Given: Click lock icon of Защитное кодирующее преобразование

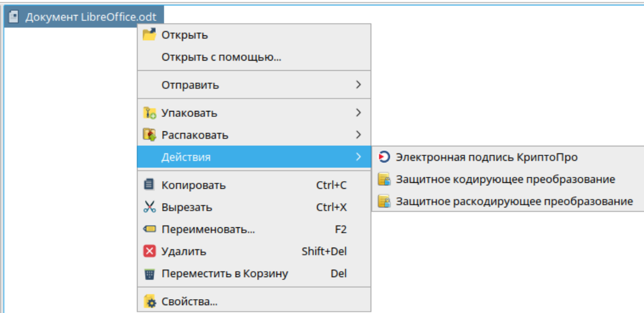Looking at the screenshot, I should (x=384, y=179).
